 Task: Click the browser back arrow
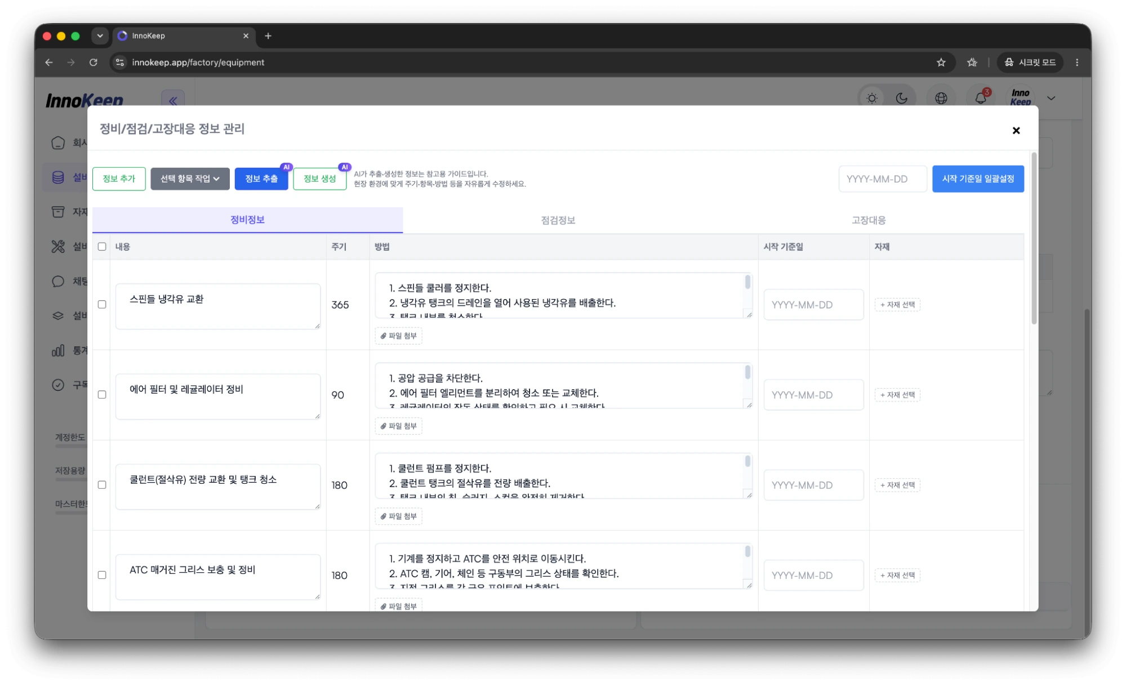point(49,63)
